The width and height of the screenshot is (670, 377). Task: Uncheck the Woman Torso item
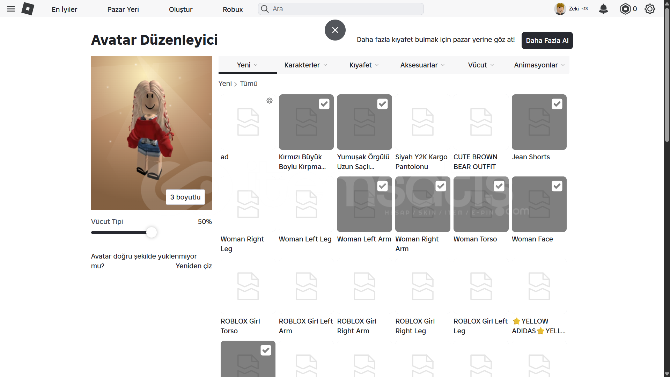point(499,186)
